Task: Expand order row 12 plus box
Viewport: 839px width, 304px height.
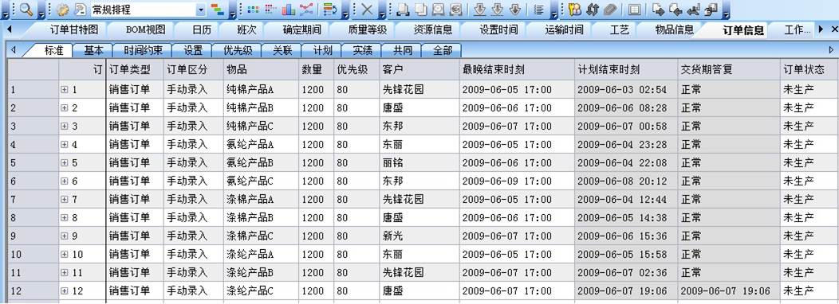Action: tap(65, 291)
